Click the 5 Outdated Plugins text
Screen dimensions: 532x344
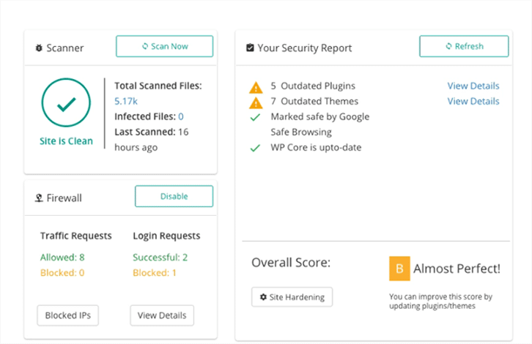[313, 86]
